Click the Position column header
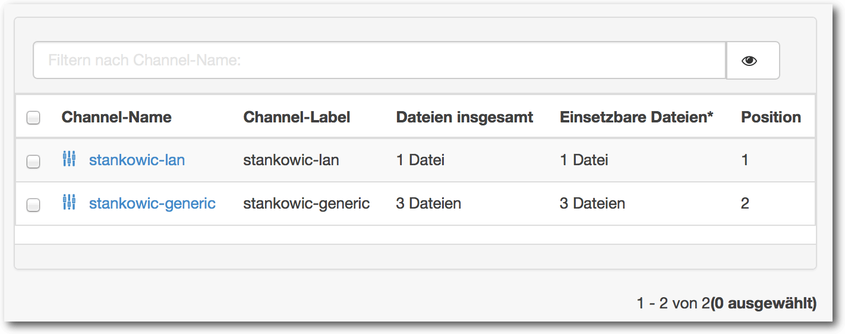 [x=771, y=117]
